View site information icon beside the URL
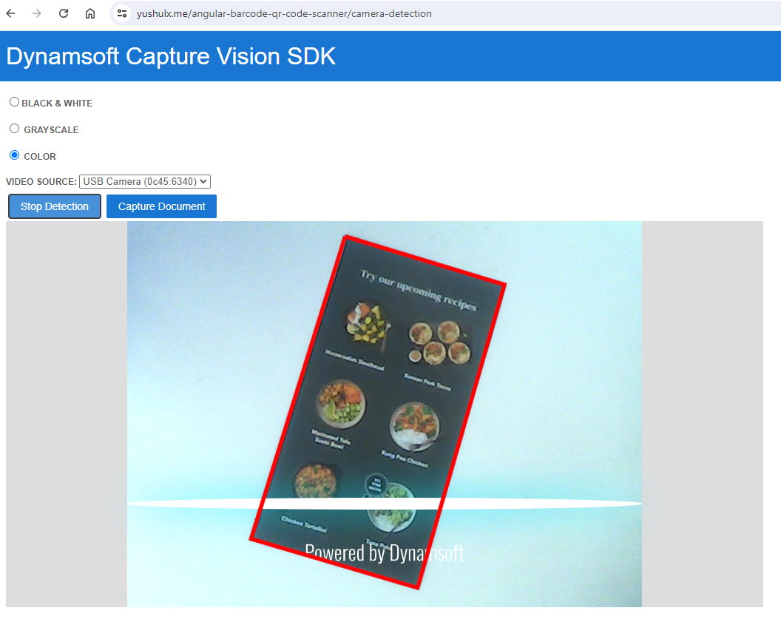This screenshot has width=781, height=639. [123, 13]
